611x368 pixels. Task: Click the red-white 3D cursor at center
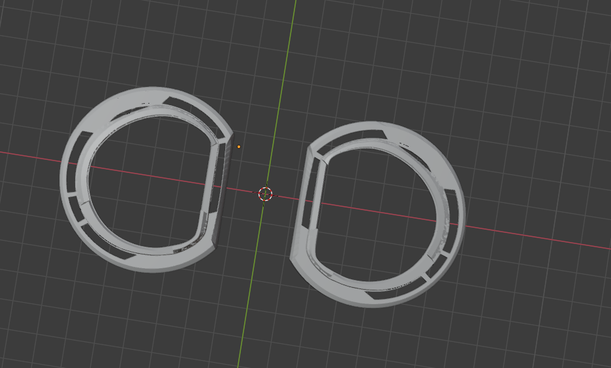266,194
